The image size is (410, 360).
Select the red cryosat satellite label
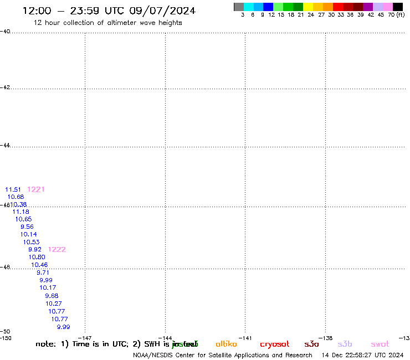click(x=275, y=344)
